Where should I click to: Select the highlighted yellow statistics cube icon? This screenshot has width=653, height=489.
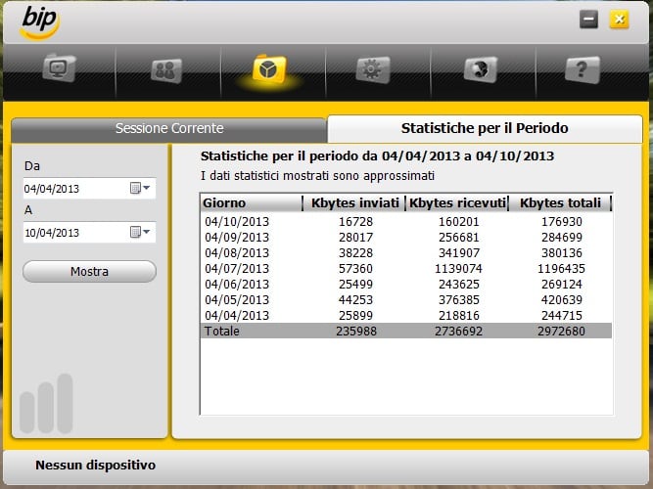(x=268, y=69)
